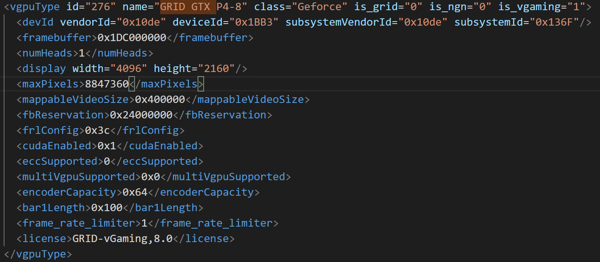The image size is (600, 262).
Task: Click the maxPixels value 8847360
Action: (x=107, y=84)
